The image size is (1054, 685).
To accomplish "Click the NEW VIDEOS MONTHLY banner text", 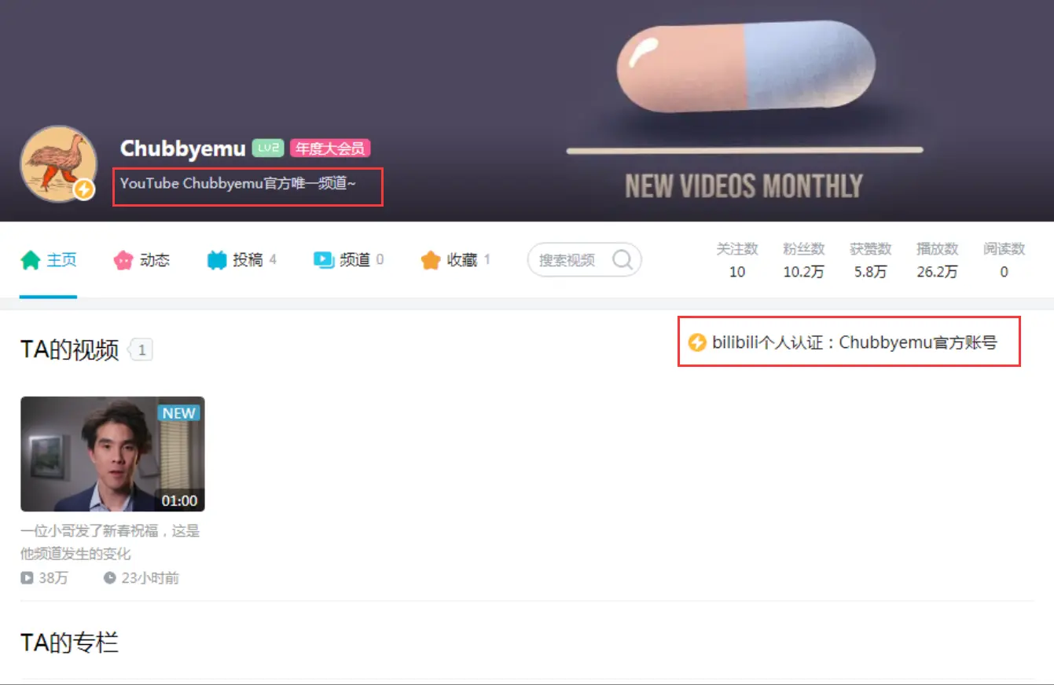I will [744, 186].
